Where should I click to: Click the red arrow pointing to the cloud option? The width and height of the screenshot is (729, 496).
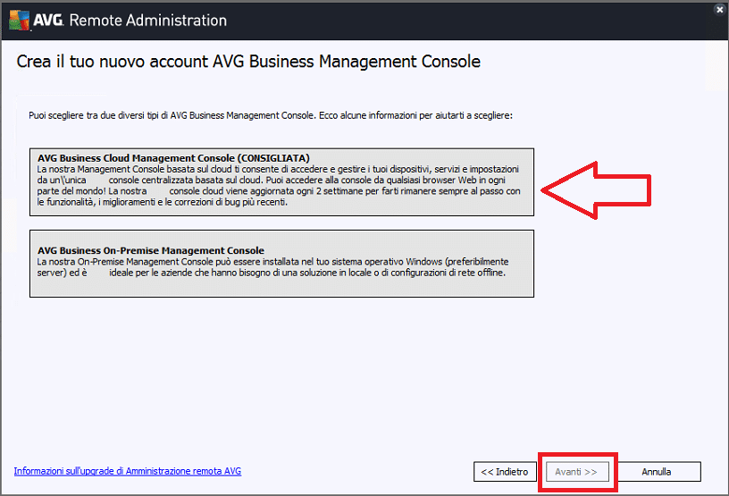[596, 190]
